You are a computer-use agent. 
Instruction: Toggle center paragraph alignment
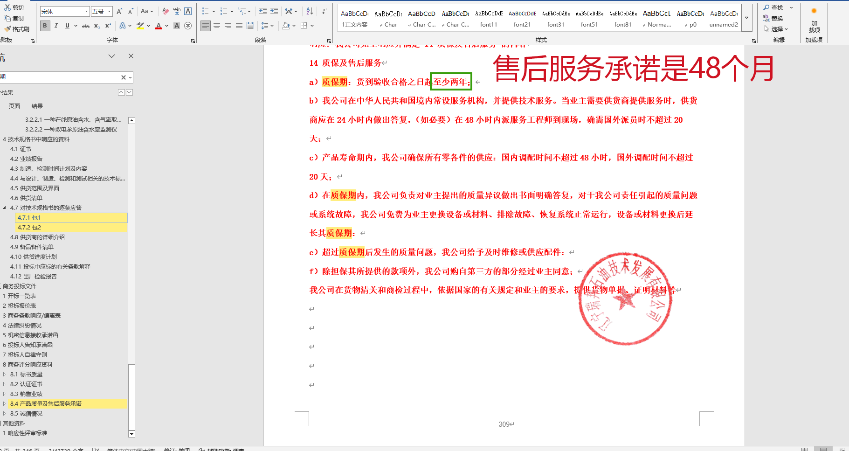(217, 26)
